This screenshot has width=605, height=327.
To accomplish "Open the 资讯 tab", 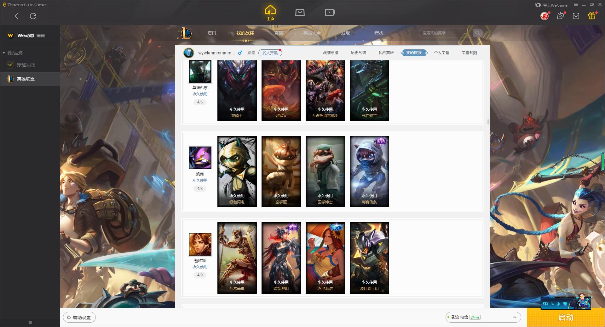I will click(x=212, y=33).
